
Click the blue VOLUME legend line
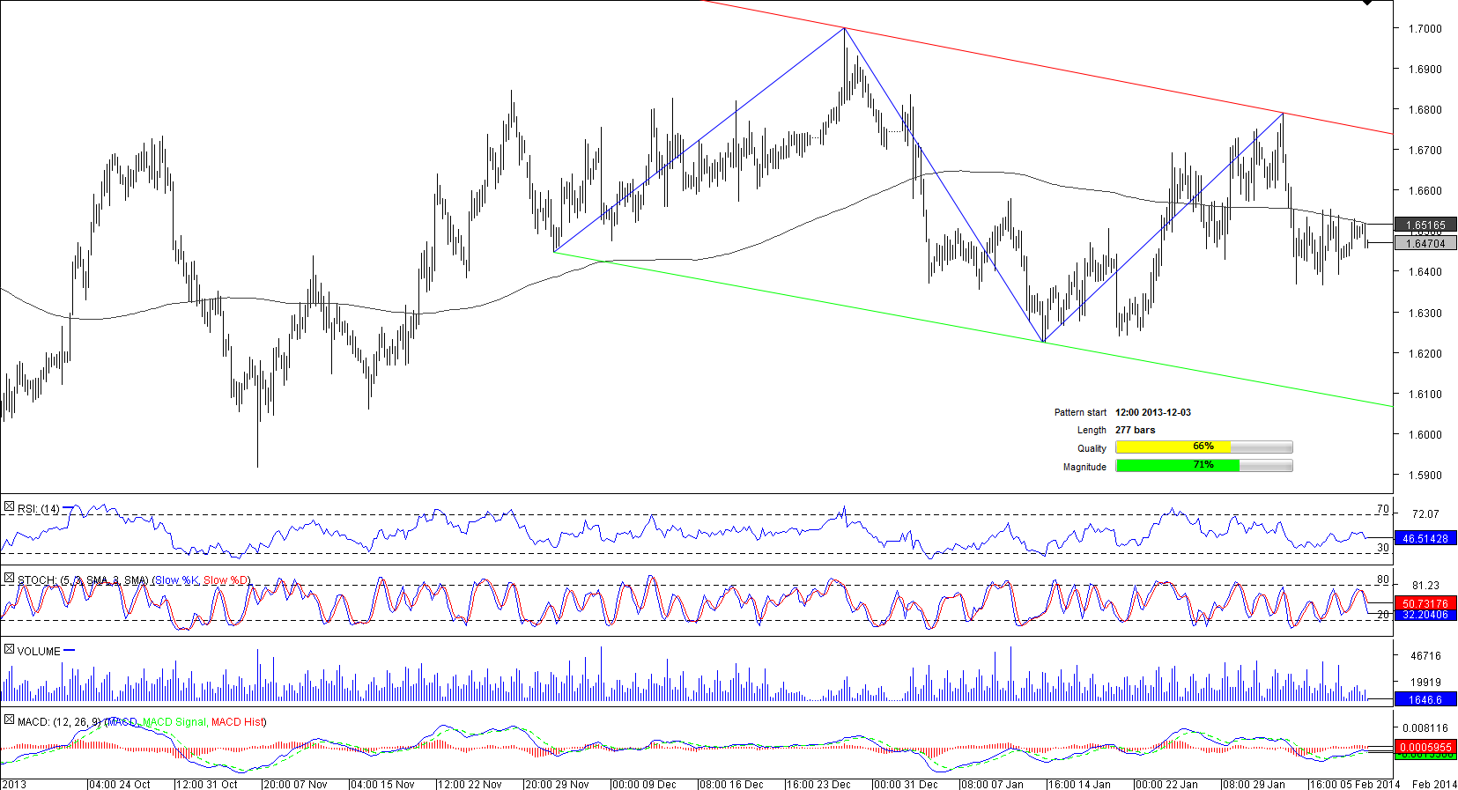click(70, 651)
